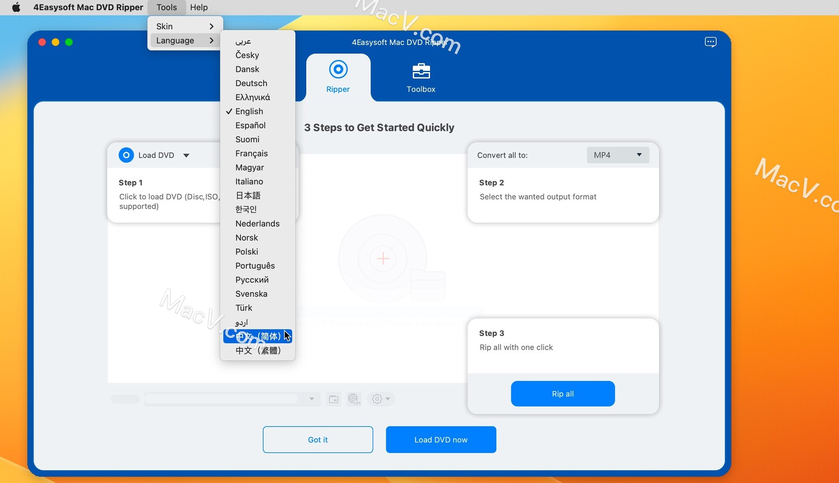Select highlighted Simplified Chinese option
The width and height of the screenshot is (839, 483).
(x=257, y=336)
